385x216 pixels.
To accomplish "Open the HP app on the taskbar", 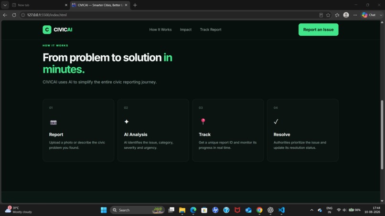I will coord(215,210).
